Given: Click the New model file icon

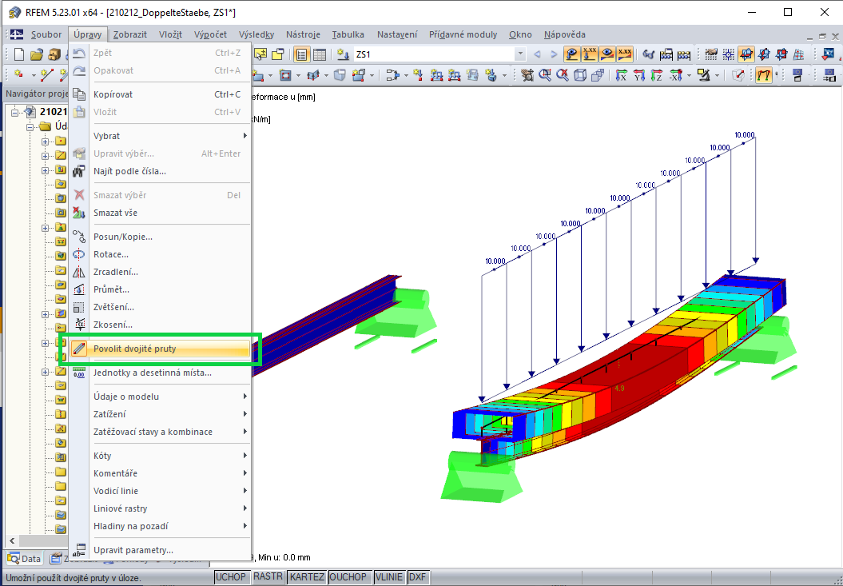Looking at the screenshot, I should click(19, 54).
